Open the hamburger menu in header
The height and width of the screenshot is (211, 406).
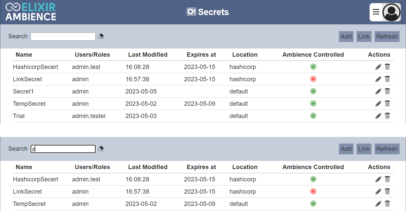coord(376,12)
